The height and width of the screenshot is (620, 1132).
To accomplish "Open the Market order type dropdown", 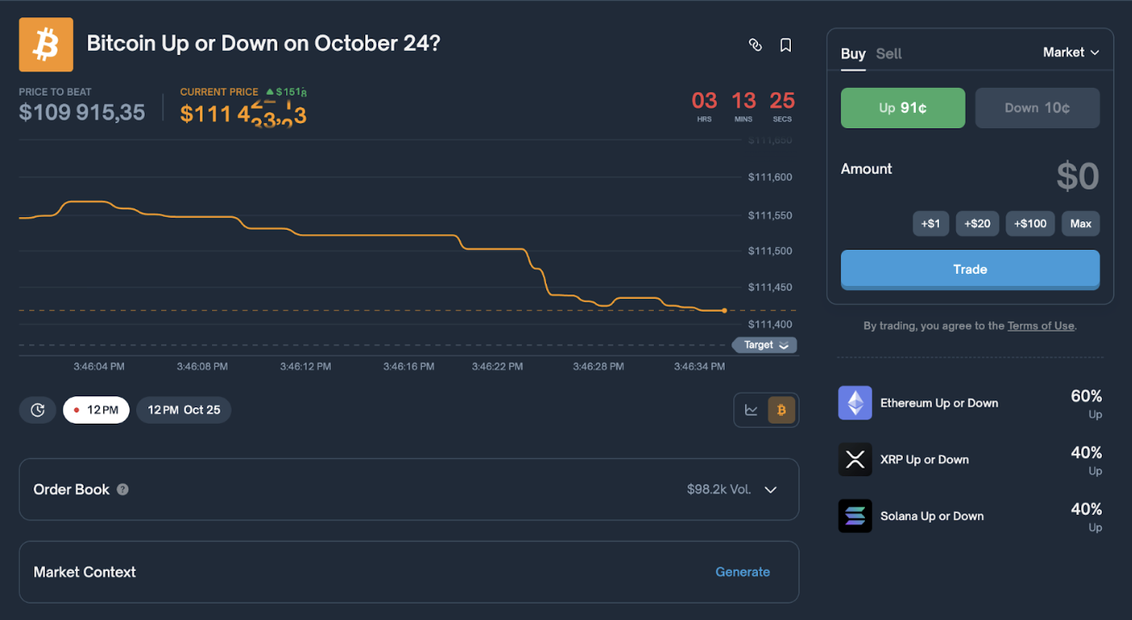I will click(1071, 53).
